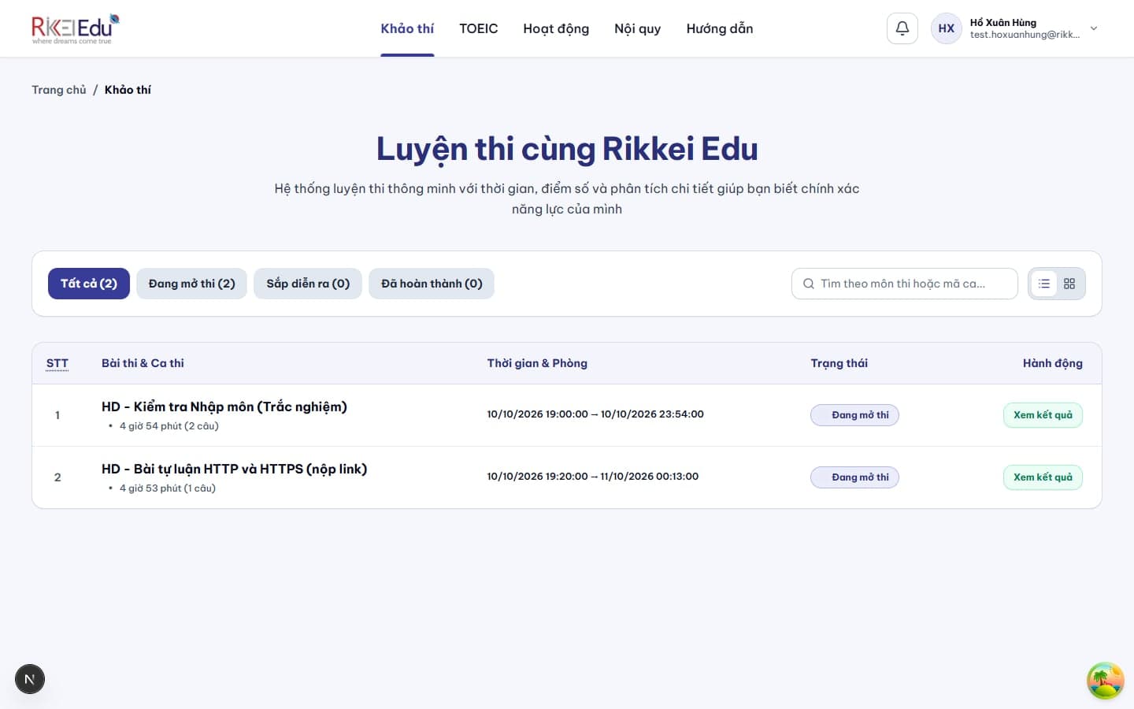Click Đang mở thi badge in row 2
The height and width of the screenshot is (709, 1134).
click(x=854, y=477)
